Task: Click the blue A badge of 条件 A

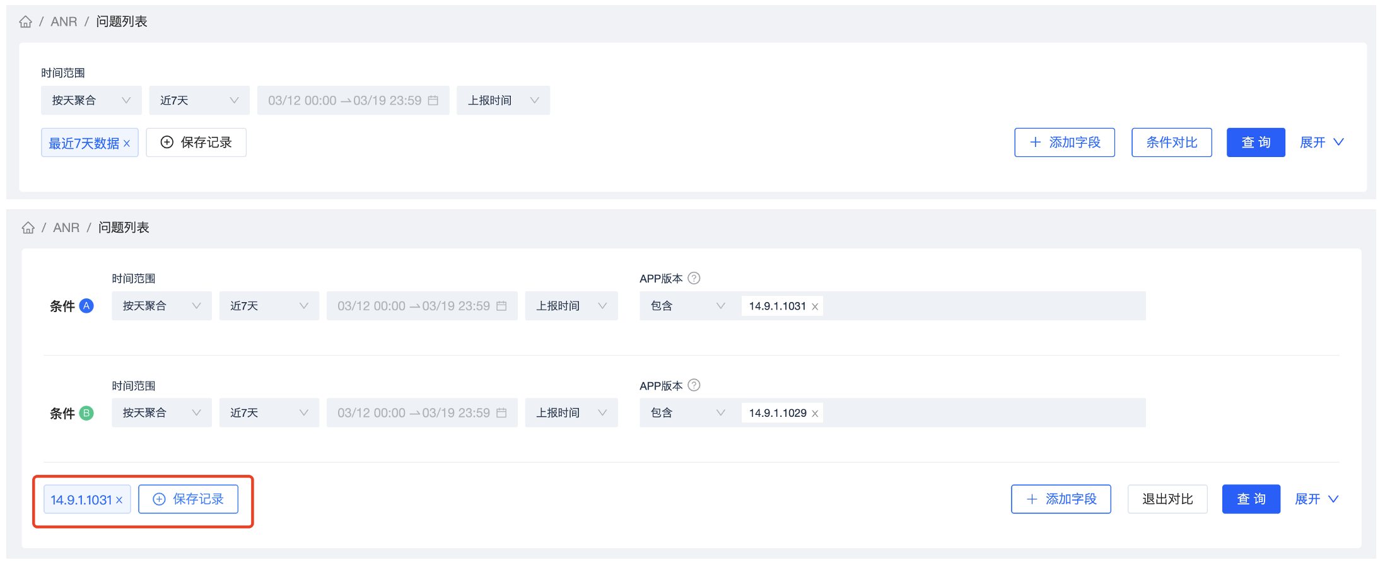Action: pyautogui.click(x=86, y=306)
